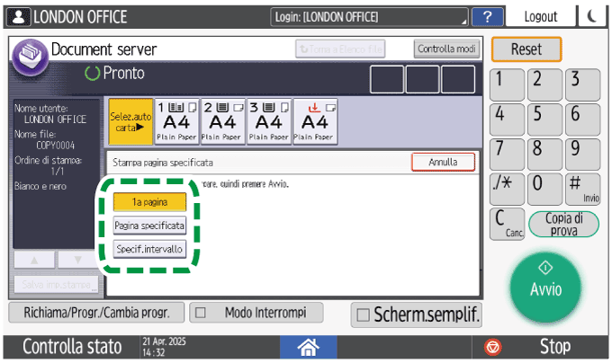Open Controlla stato in the bottom bar

click(x=72, y=347)
